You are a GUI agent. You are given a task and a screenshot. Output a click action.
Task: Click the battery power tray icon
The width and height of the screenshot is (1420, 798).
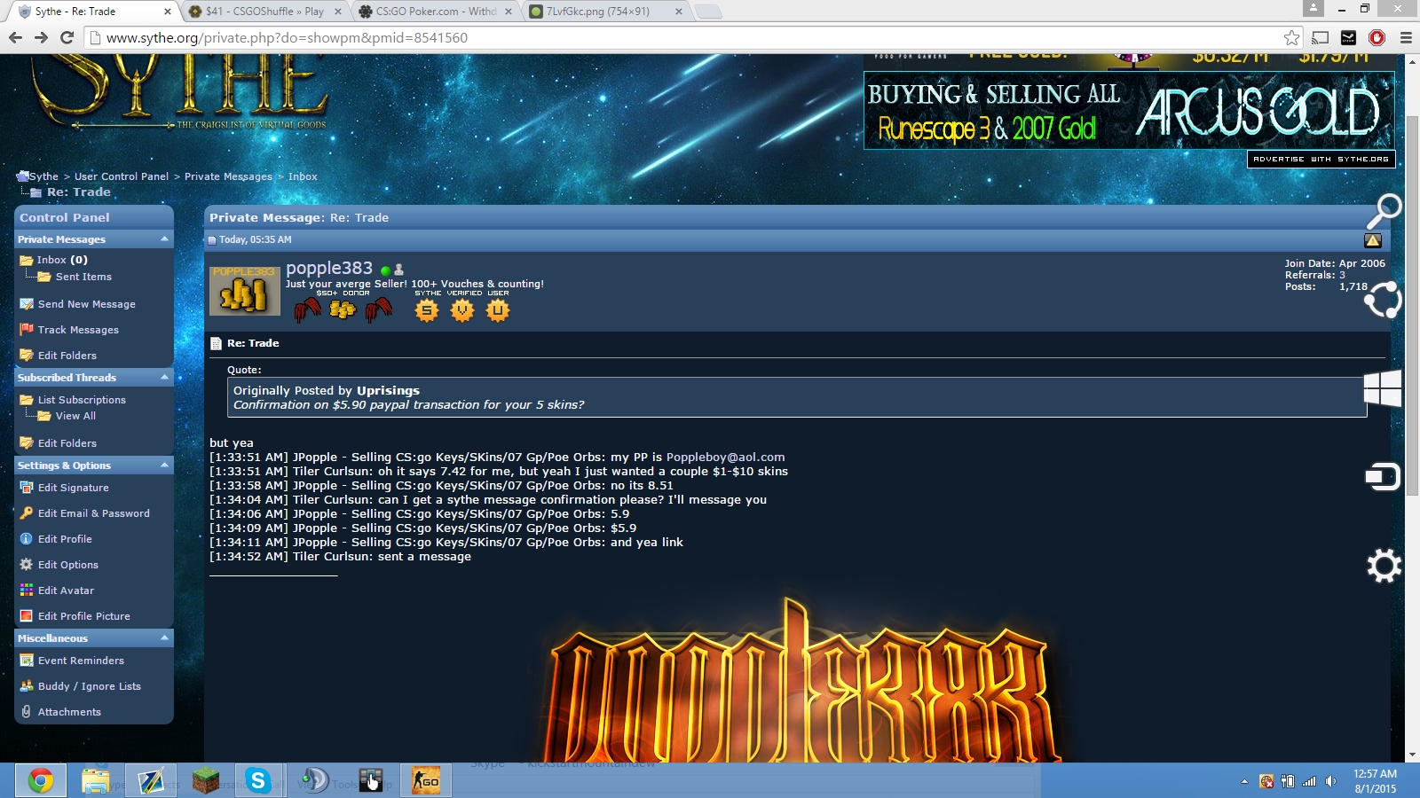[1288, 781]
